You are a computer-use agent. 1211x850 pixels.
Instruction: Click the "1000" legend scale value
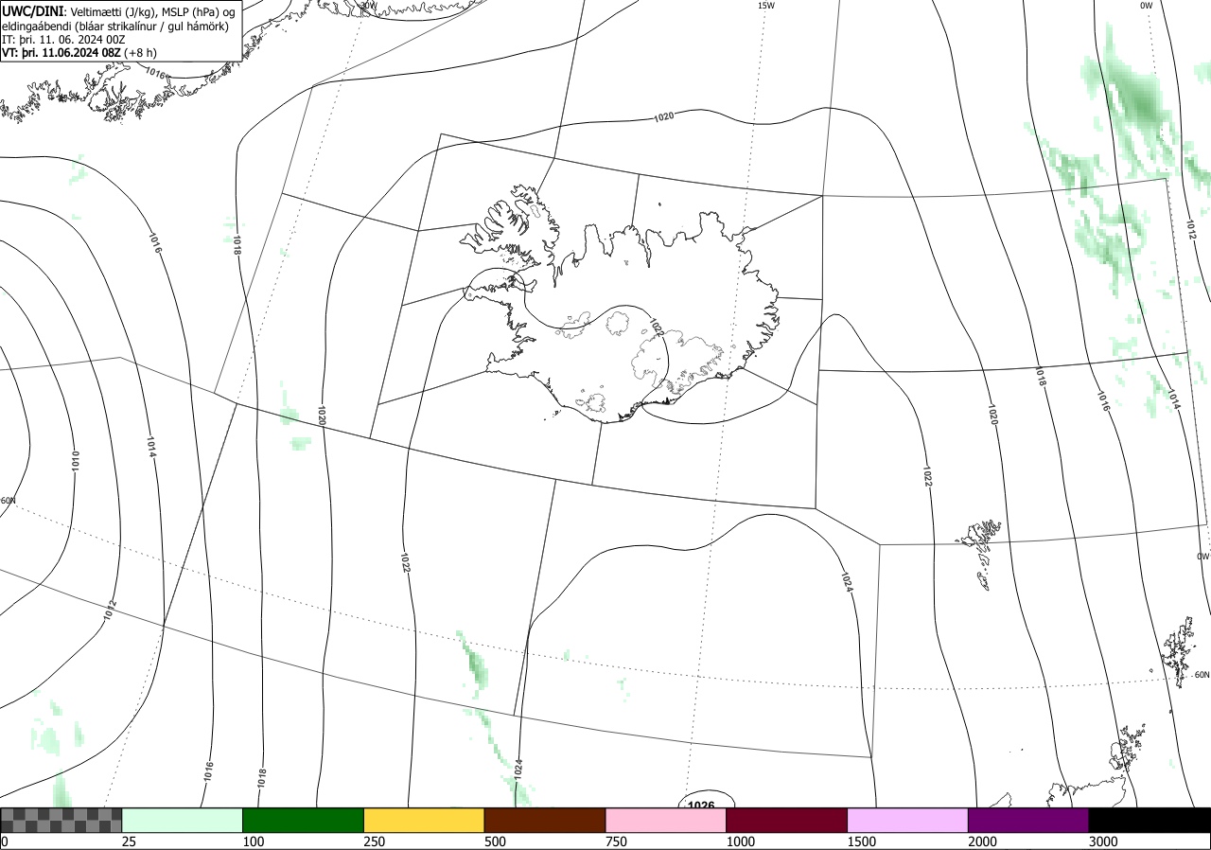(740, 841)
